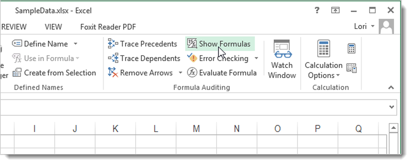The image size is (411, 164).
Task: Expand the Error Checking dropdown arrow
Action: click(x=256, y=58)
